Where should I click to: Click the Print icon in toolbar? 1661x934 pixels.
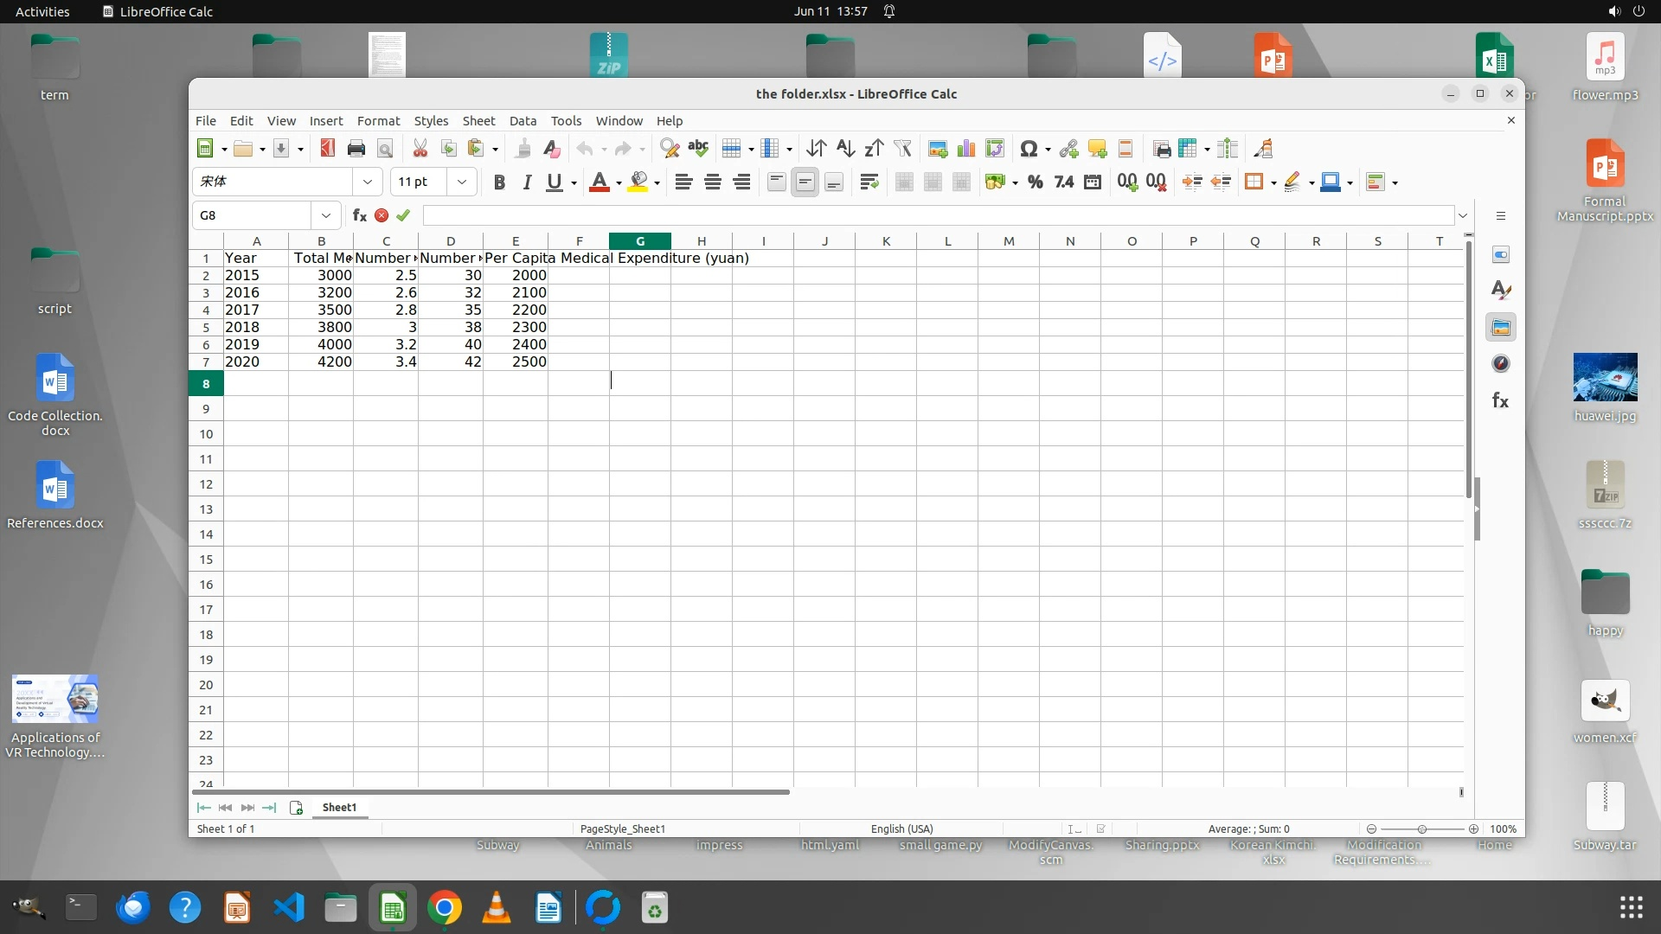[356, 149]
